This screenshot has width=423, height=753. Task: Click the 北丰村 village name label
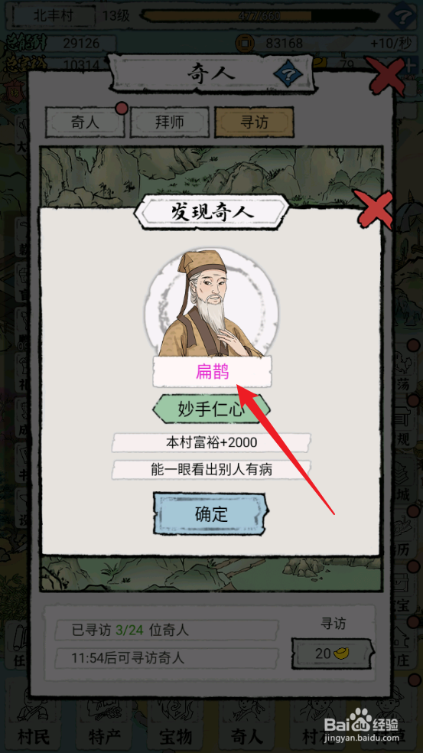[53, 15]
